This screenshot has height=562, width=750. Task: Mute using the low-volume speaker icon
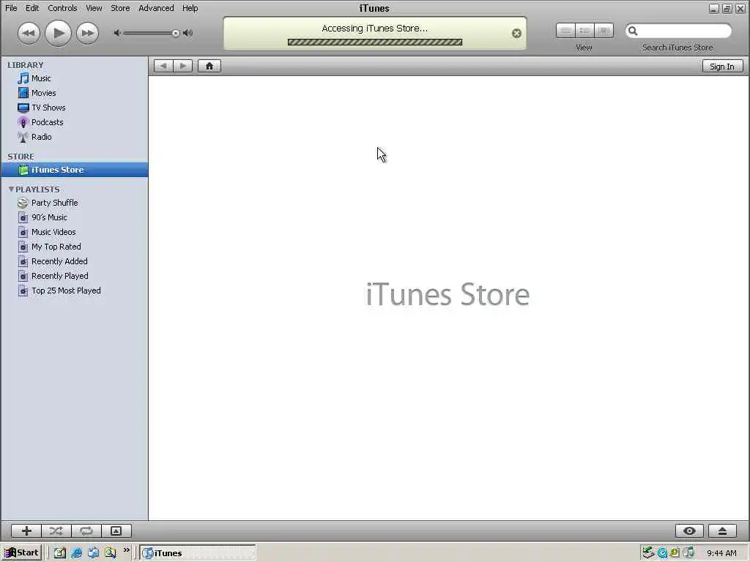[116, 33]
